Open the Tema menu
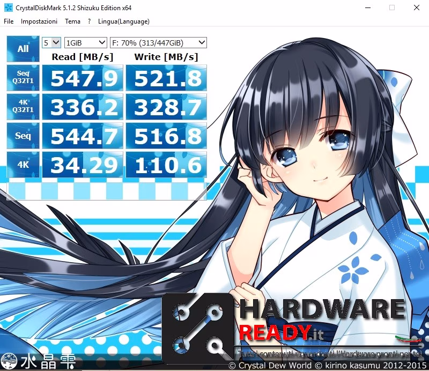The height and width of the screenshot is (371, 429). tap(72, 21)
